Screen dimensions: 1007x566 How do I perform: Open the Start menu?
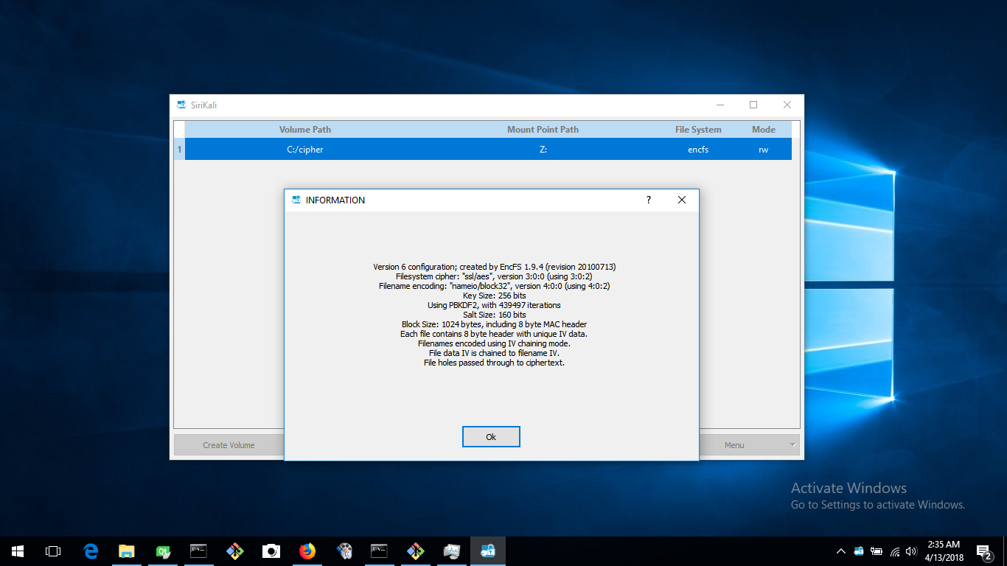(x=16, y=551)
